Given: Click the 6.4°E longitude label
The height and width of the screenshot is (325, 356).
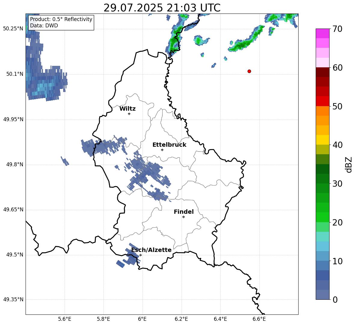Looking at the screenshot, I should click(220, 319).
